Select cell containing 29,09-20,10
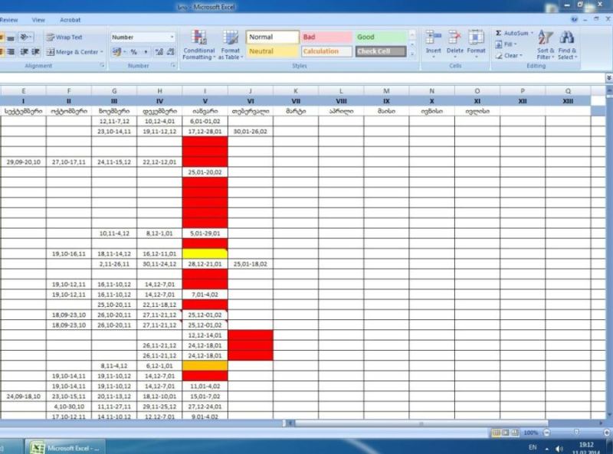This screenshot has height=454, width=613. click(23, 162)
